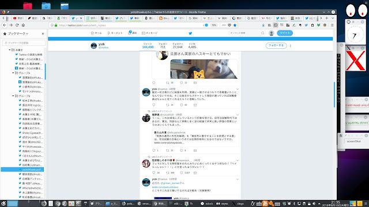Open the profile avatar menu in navbar
This screenshot has width=369, height=207.
(x=272, y=33)
